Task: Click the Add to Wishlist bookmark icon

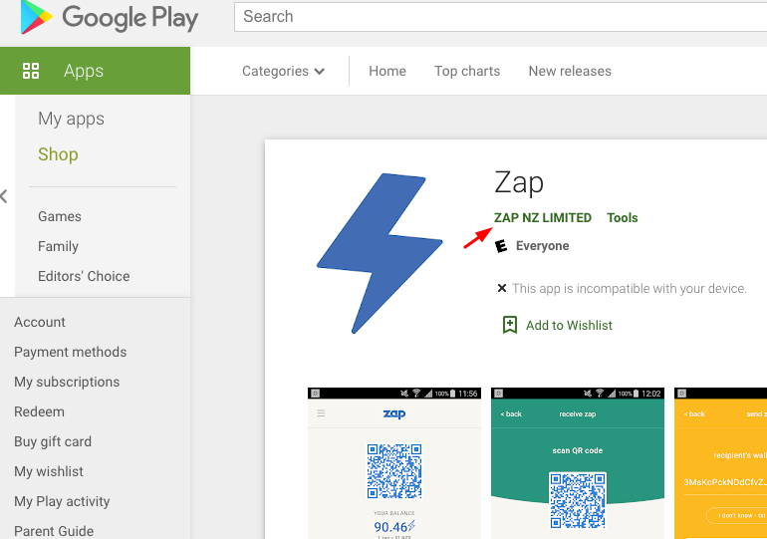Action: [510, 325]
